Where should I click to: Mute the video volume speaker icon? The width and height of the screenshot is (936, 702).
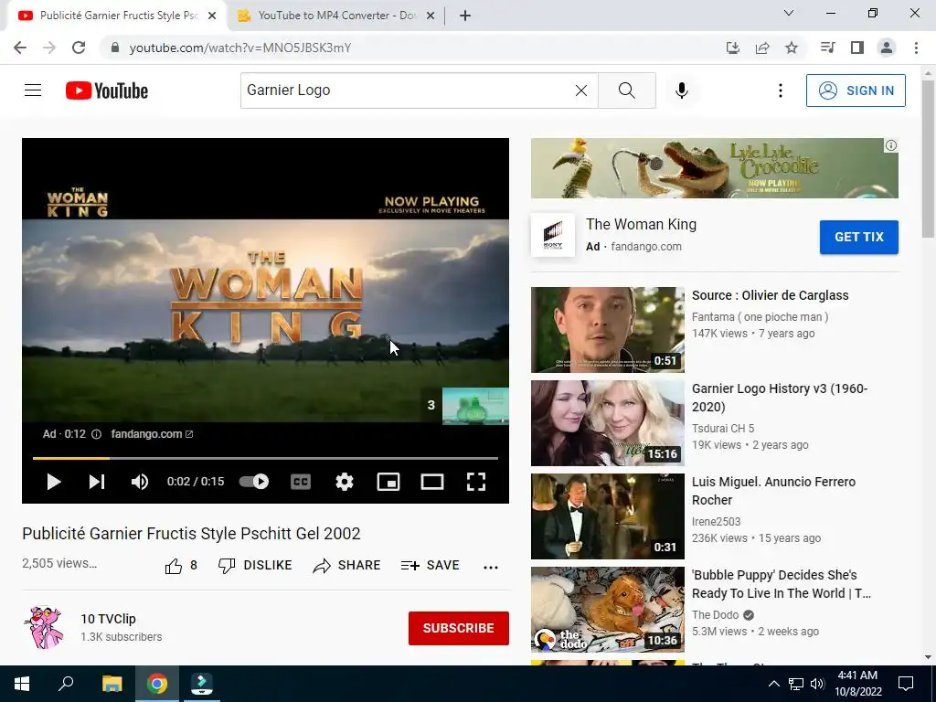tap(140, 482)
